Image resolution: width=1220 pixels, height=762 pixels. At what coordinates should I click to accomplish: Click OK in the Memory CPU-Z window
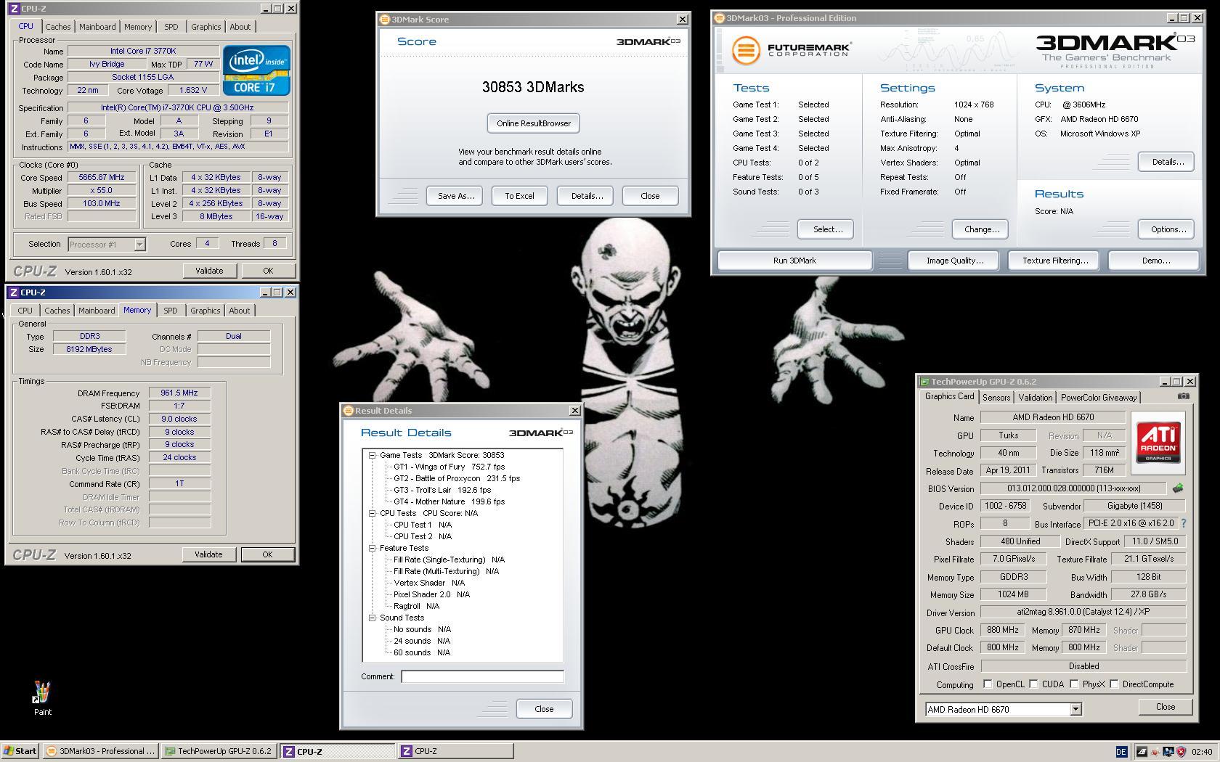point(267,554)
